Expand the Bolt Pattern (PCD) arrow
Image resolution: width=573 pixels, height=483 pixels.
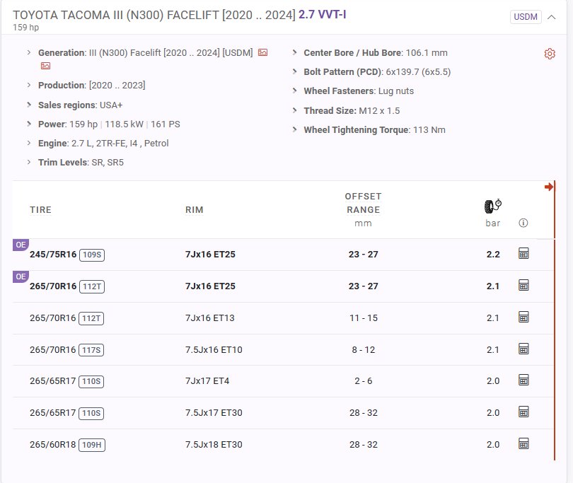[294, 71]
